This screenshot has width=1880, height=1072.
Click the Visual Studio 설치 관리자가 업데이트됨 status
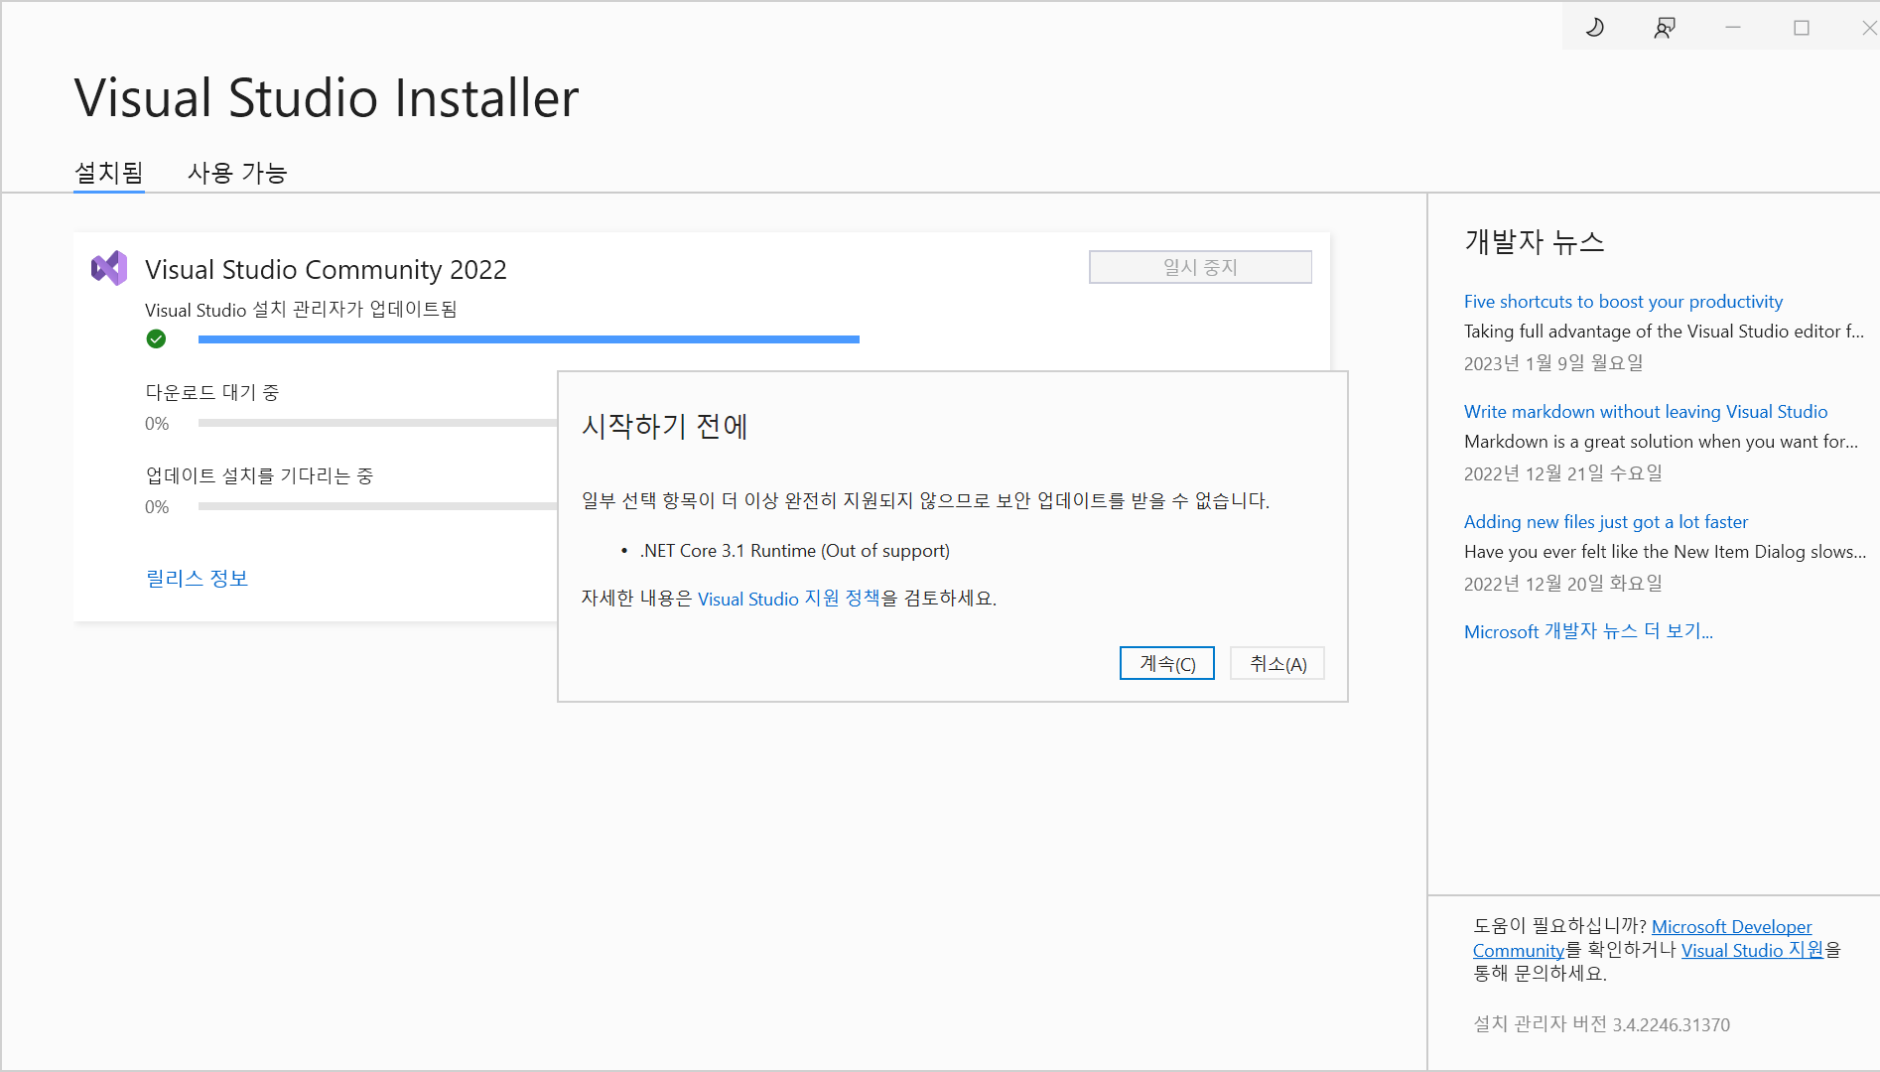click(301, 309)
